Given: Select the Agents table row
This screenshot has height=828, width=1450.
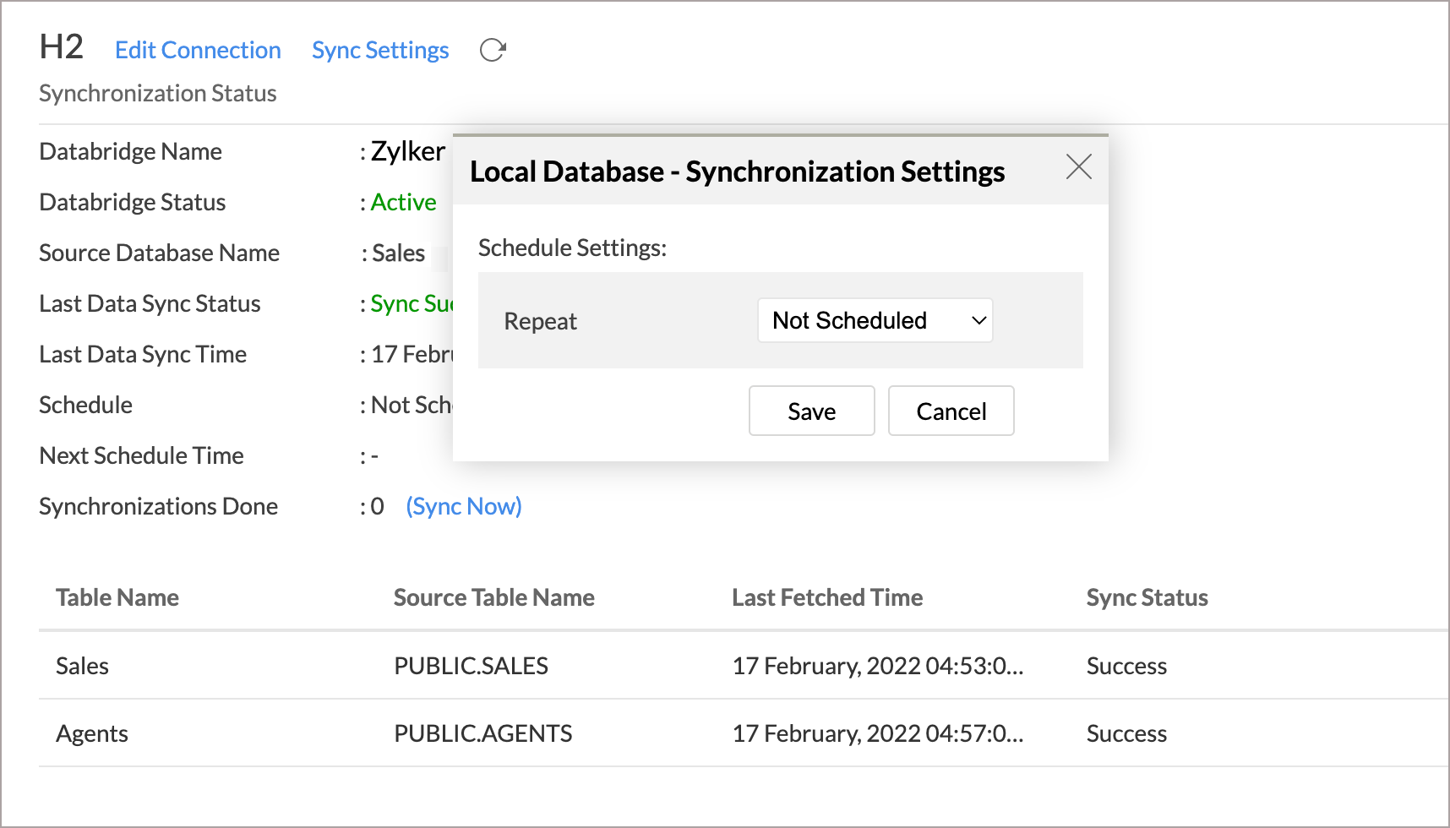Looking at the screenshot, I should pyautogui.click(x=92, y=733).
